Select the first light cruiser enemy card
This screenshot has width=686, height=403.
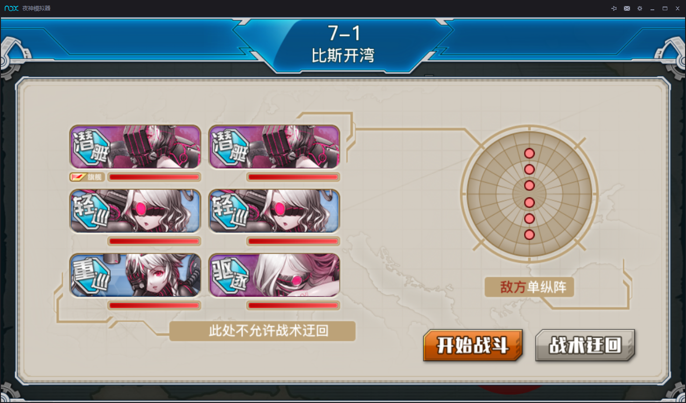[135, 211]
